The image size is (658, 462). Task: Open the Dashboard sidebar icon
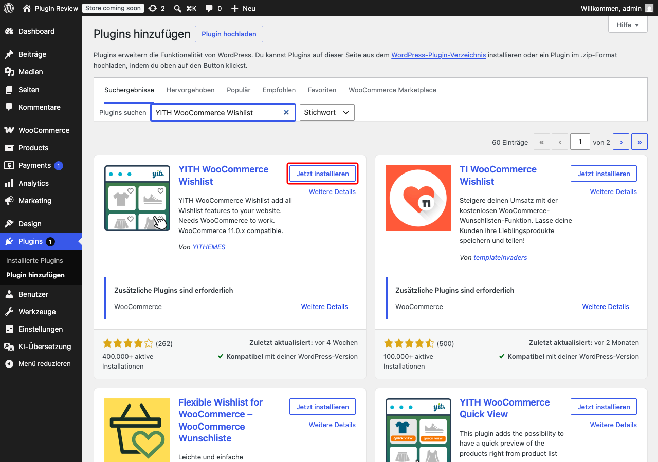(x=9, y=31)
